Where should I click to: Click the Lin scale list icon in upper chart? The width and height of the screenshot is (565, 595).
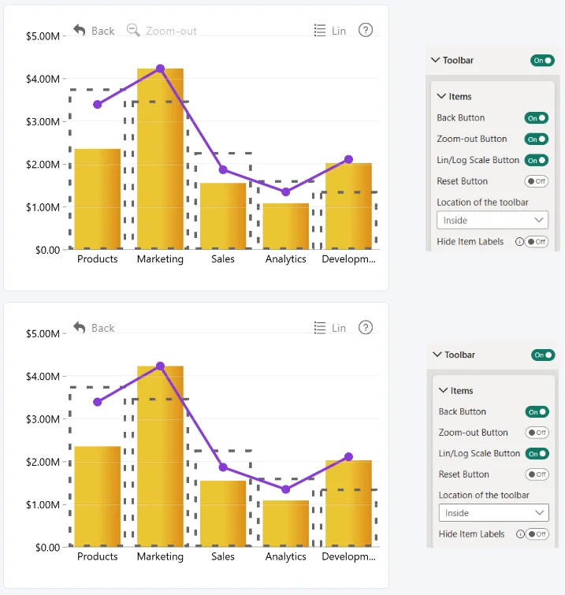[320, 31]
